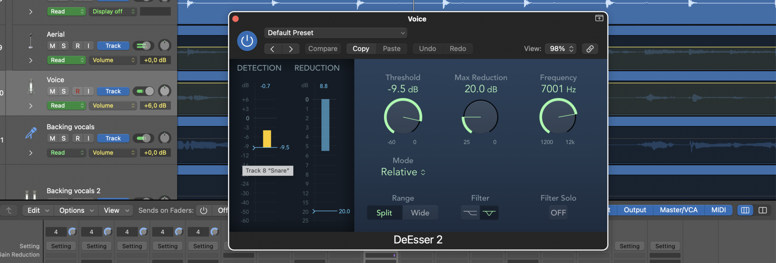The height and width of the screenshot is (263, 776).
Task: Click the Aerial track volume slider
Action: coord(143,46)
